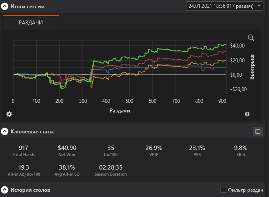The width and height of the screenshot is (269, 197).
Task: Collapse the История столов section
Action: pyautogui.click(x=5, y=190)
